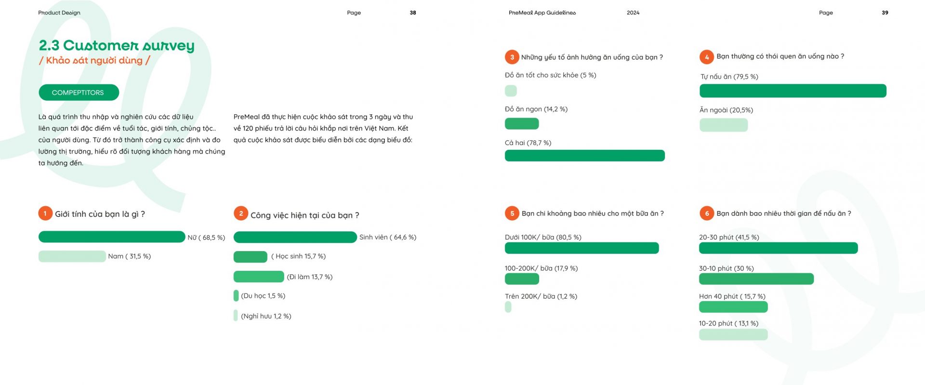Click the label Sinh viên ( 64,6 %)
Viewport: 925px width, 385px height.
point(388,237)
